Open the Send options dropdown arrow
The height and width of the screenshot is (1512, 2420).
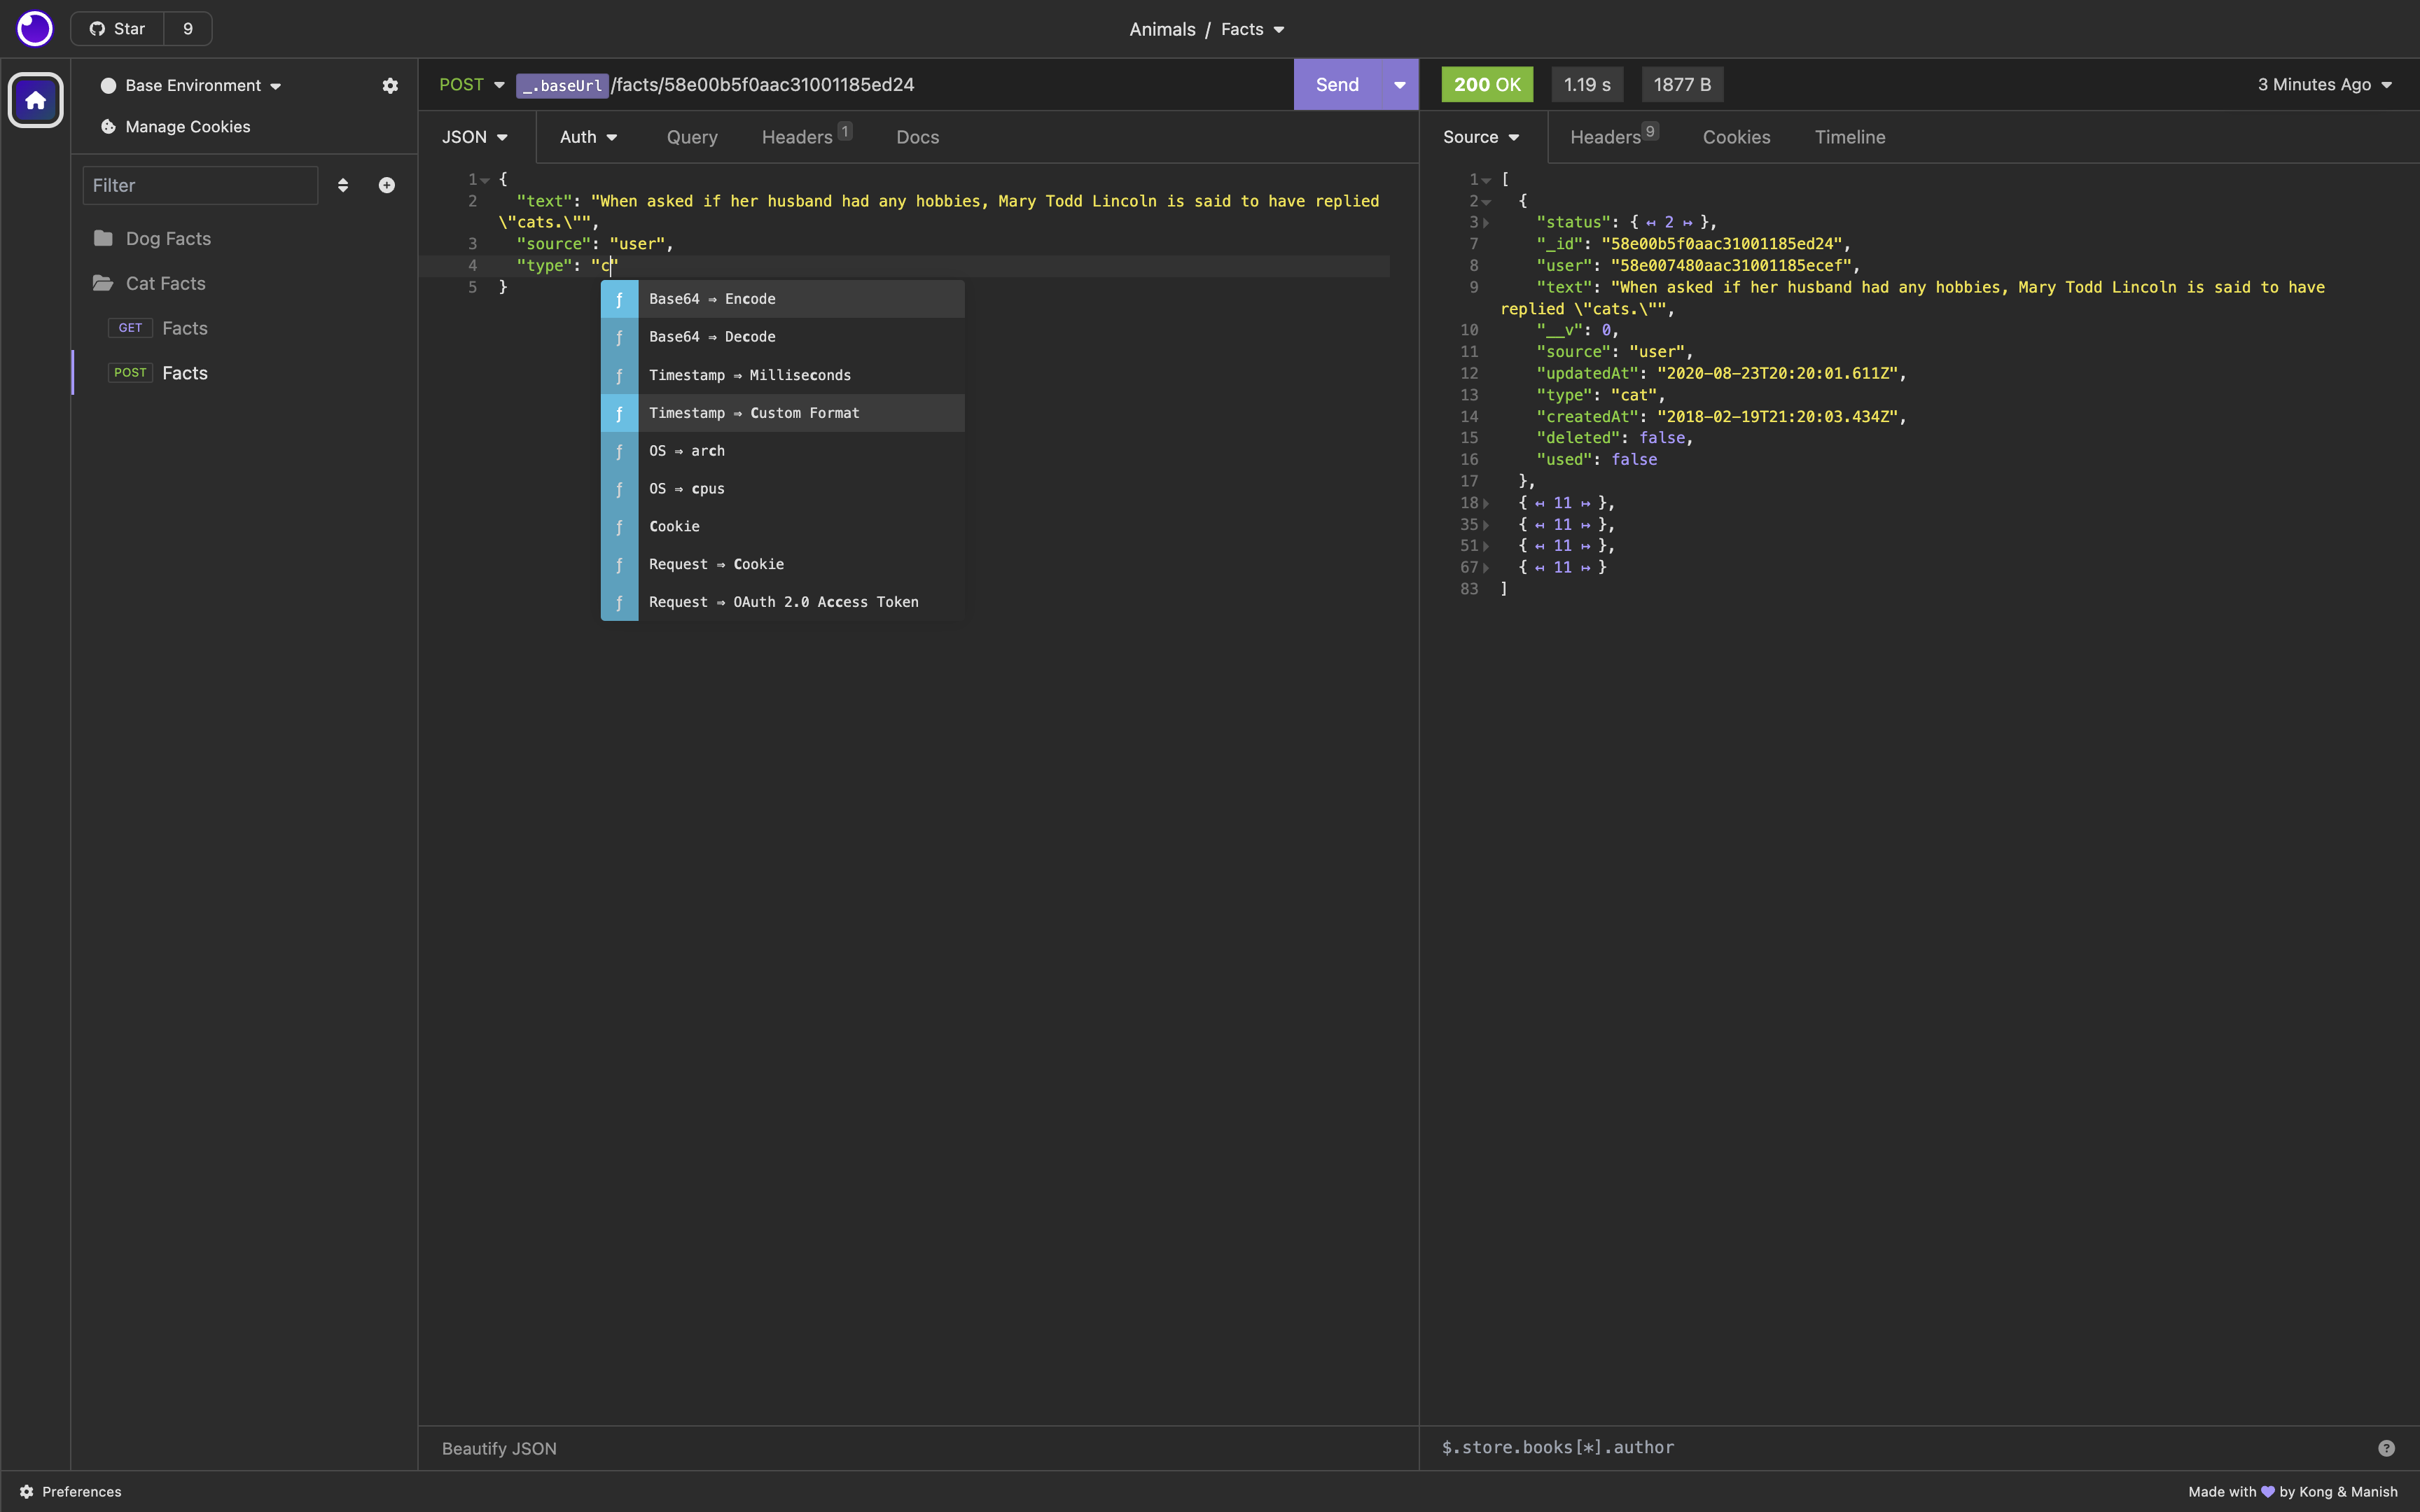1399,85
